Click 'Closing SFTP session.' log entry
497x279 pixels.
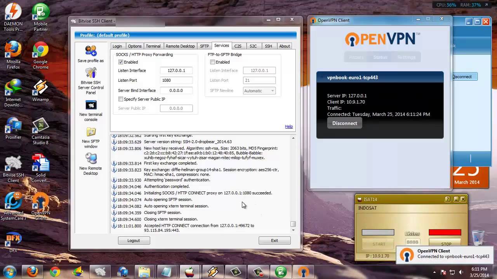point(163,212)
